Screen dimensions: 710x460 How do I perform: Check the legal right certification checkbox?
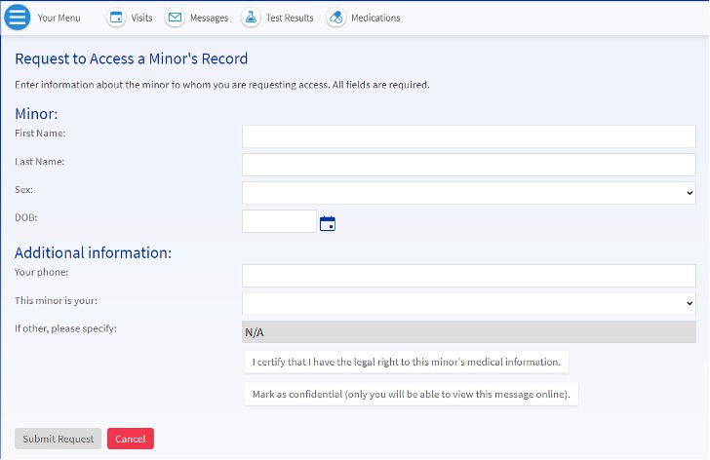pyautogui.click(x=406, y=363)
